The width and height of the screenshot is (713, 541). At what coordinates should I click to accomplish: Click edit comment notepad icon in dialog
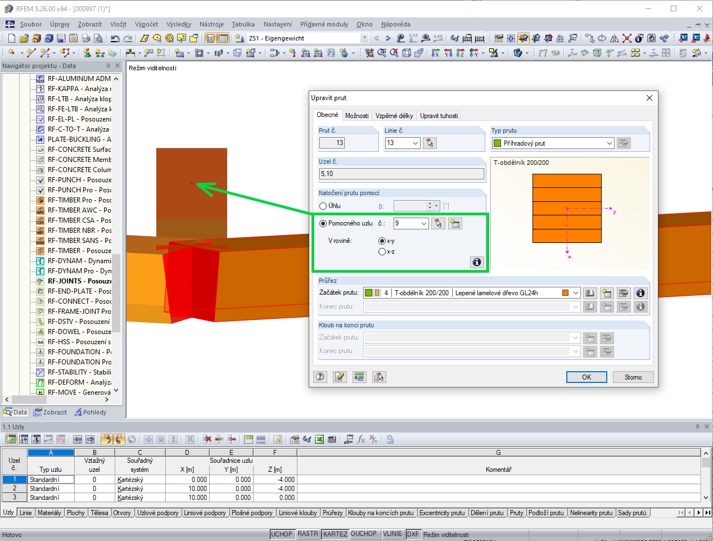[x=340, y=377]
